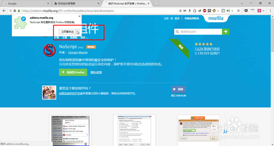This screenshot has height=146, width=274.
Task: Click the vertical page scrollbar thumb
Action: point(272,35)
